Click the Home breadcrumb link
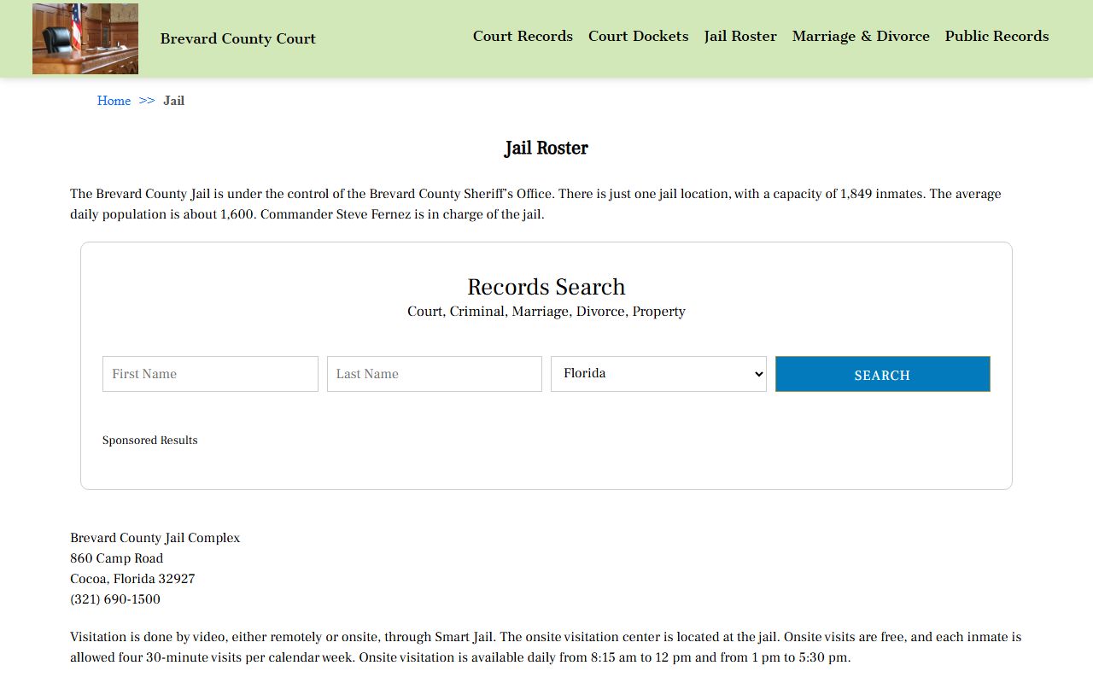The width and height of the screenshot is (1093, 683). tap(114, 101)
